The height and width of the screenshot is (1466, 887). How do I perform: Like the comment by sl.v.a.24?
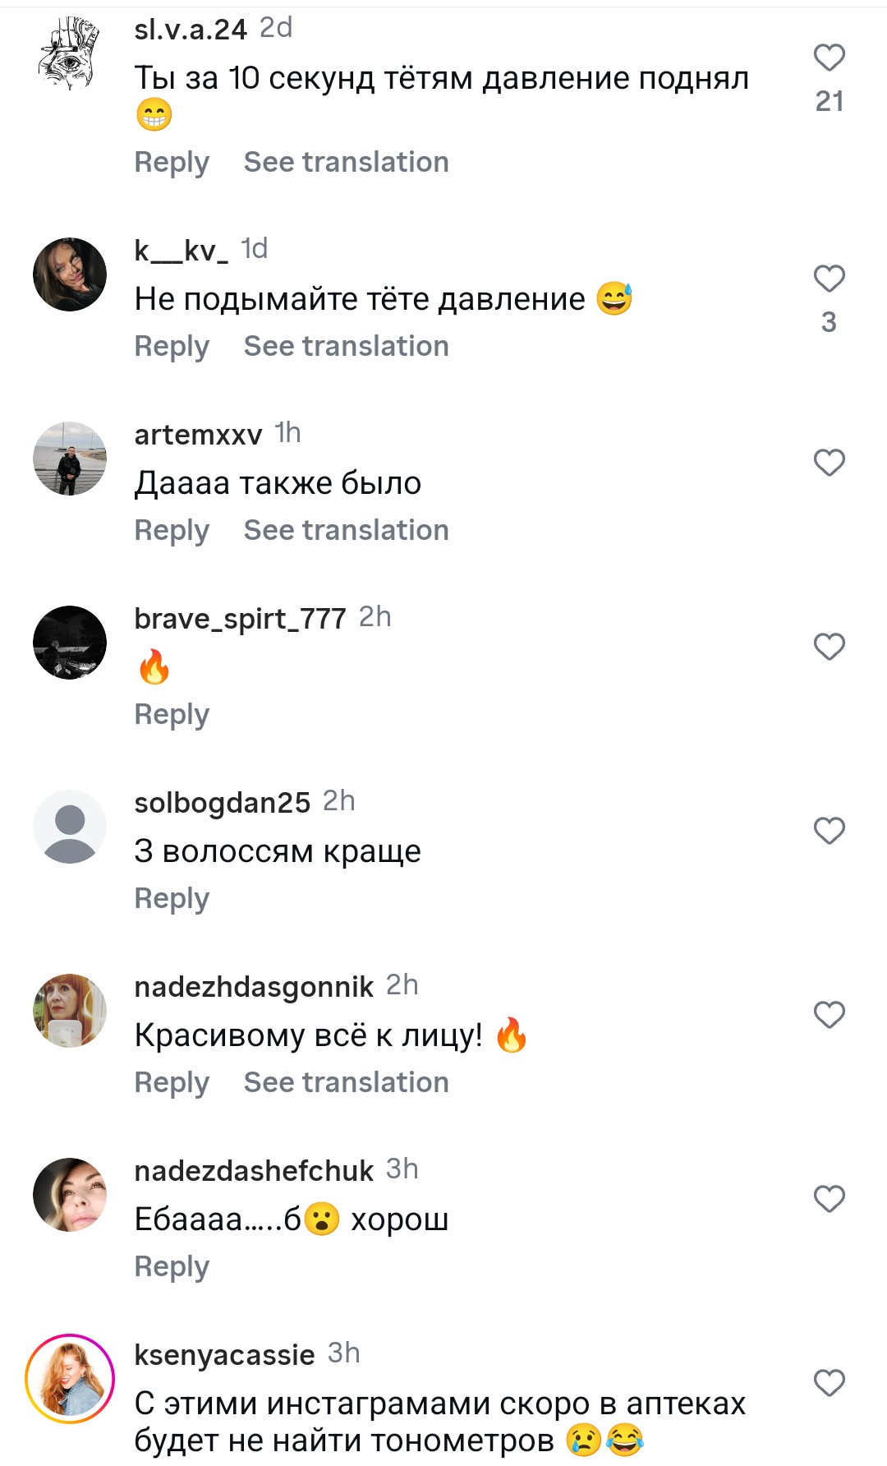pyautogui.click(x=829, y=58)
